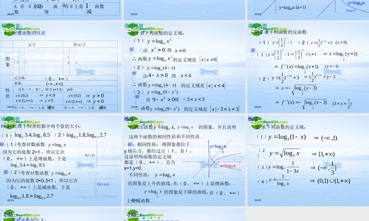Click the answer set {x | x<4}
Screen dimensions: 369x221
tap(216, 85)
